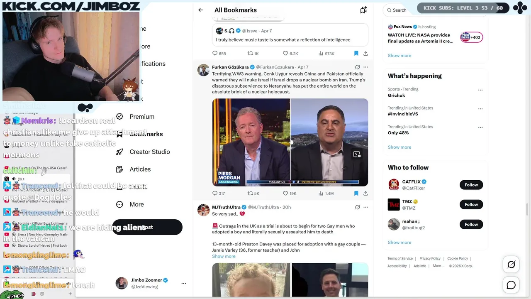Click the Search input field
This screenshot has width=531, height=299.
(x=399, y=10)
